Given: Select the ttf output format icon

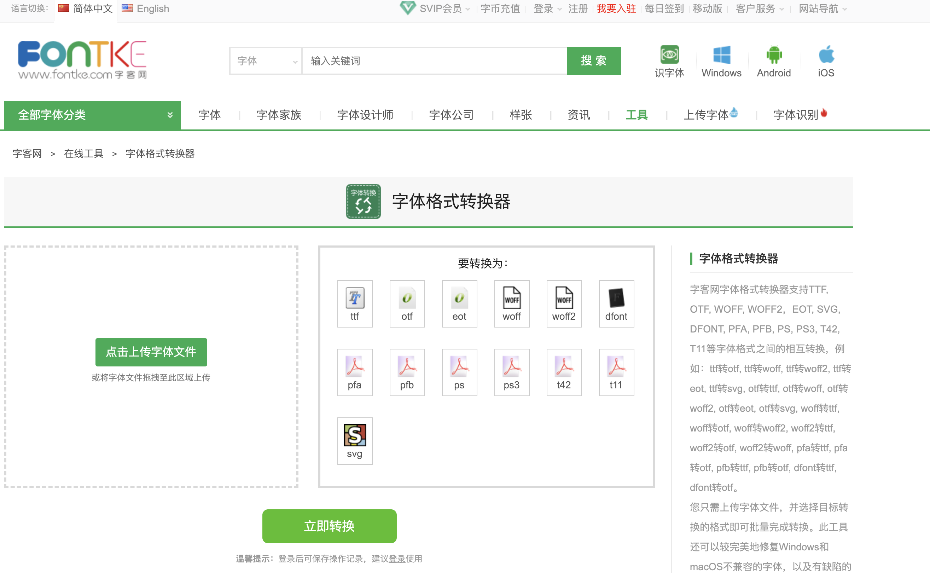Looking at the screenshot, I should tap(355, 303).
